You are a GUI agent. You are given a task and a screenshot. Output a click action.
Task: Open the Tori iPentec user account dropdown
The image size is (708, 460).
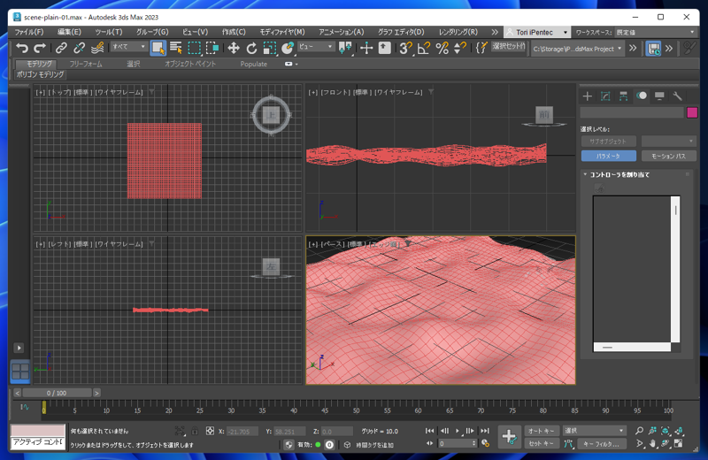tap(536, 32)
